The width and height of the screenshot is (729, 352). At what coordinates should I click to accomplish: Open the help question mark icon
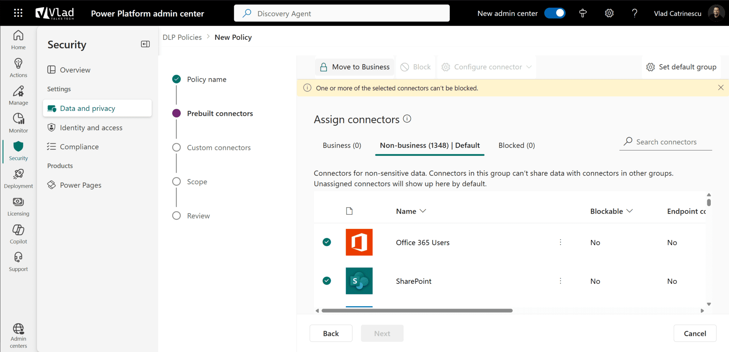[x=635, y=13]
